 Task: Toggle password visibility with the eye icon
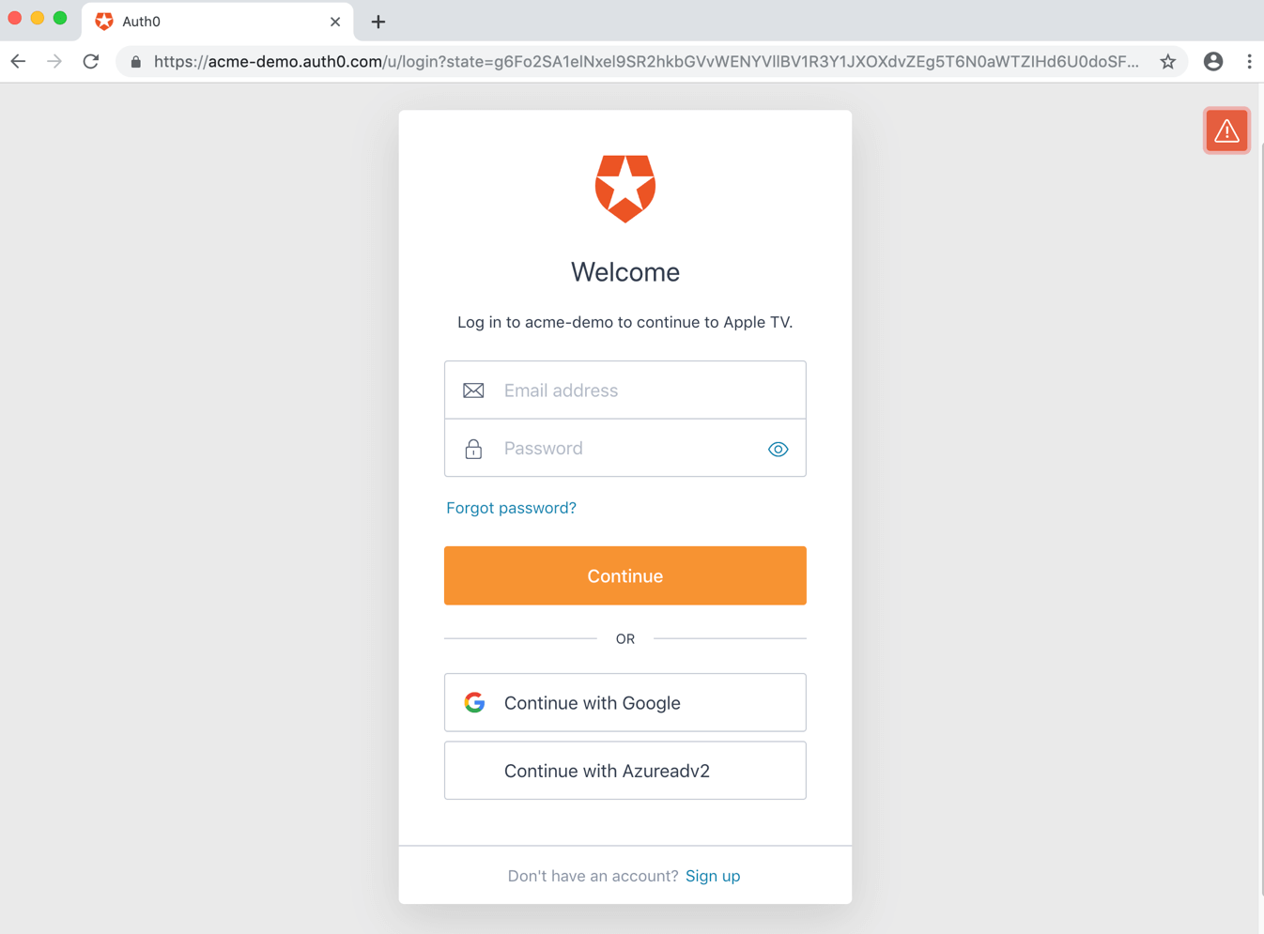pyautogui.click(x=778, y=449)
